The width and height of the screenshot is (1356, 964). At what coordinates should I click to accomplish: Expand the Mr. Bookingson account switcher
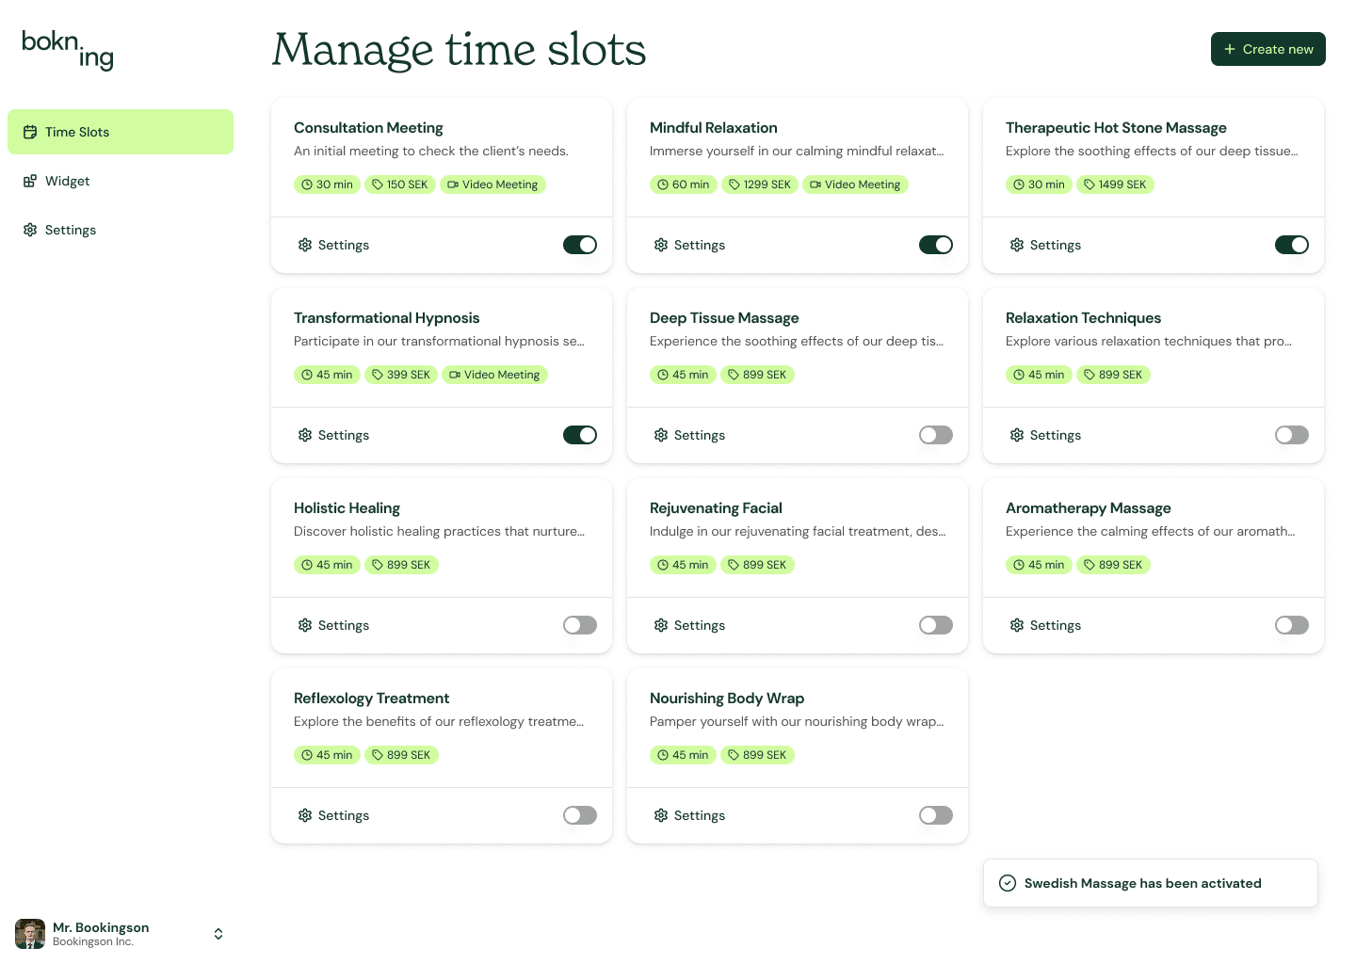218,934
